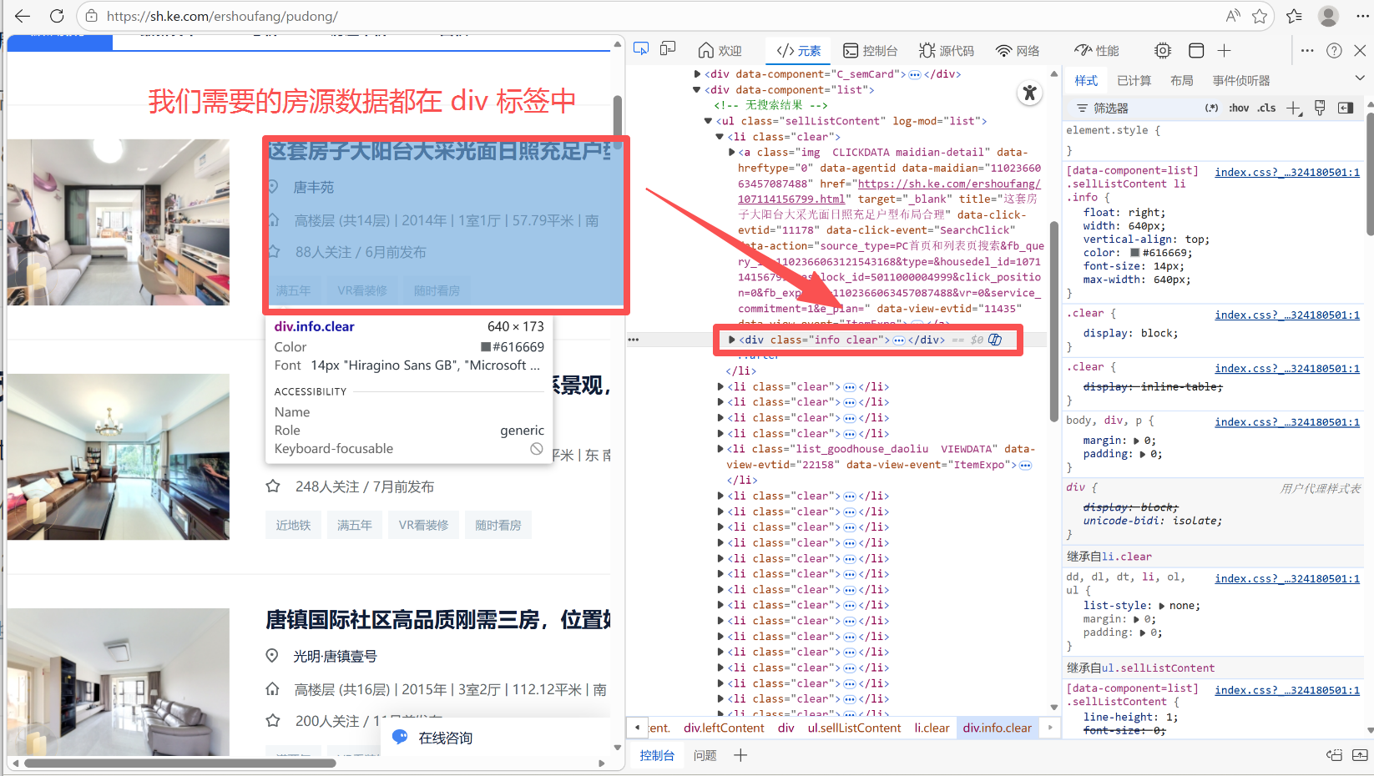Switch to the 欢迎 tab
The height and width of the screenshot is (776, 1374).
pyautogui.click(x=720, y=51)
